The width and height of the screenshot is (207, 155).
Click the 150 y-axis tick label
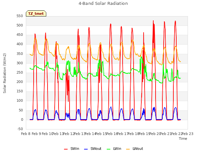[x=20, y=91]
